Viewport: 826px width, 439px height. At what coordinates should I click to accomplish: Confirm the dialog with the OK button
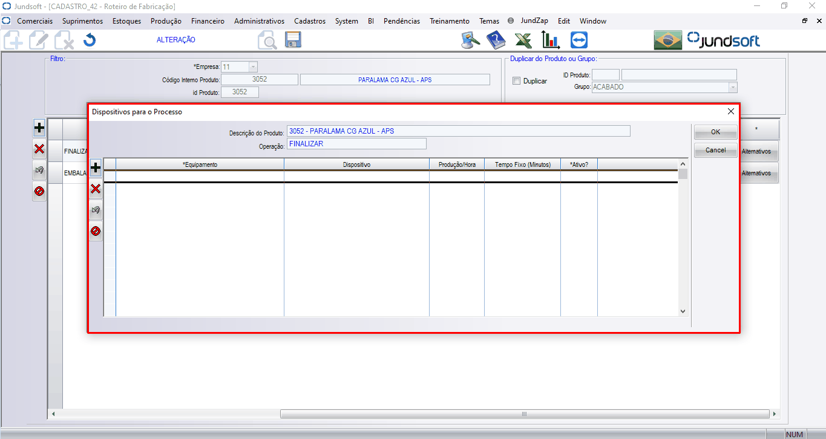click(x=715, y=132)
